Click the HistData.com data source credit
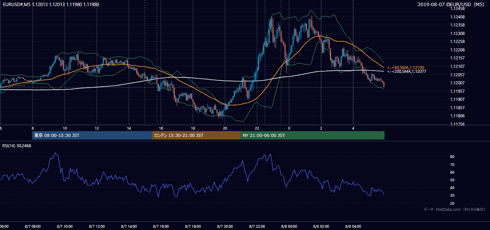 [455, 210]
